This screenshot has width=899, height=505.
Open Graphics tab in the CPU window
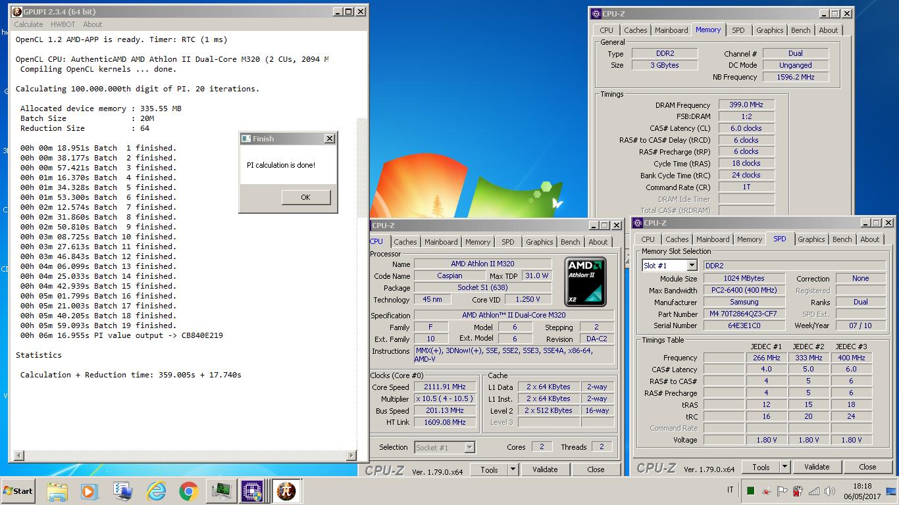pos(540,242)
